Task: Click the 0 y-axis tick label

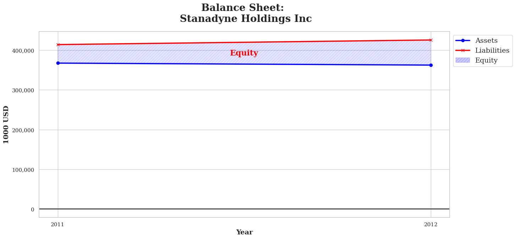Action: point(32,209)
